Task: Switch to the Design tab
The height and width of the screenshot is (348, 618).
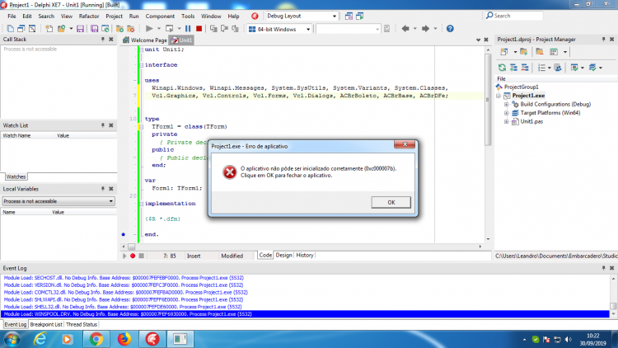Action: (283, 256)
